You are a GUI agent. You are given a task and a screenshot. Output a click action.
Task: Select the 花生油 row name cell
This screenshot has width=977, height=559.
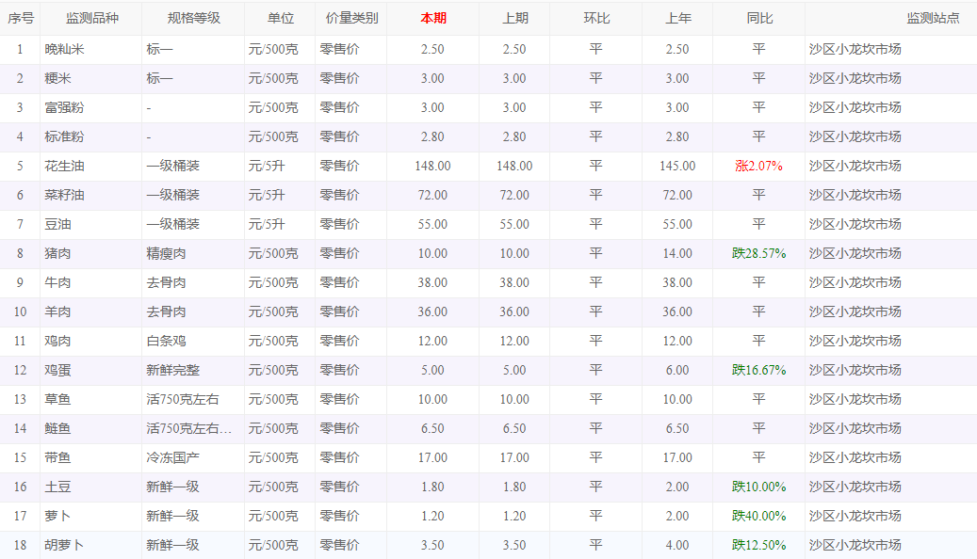(x=65, y=166)
